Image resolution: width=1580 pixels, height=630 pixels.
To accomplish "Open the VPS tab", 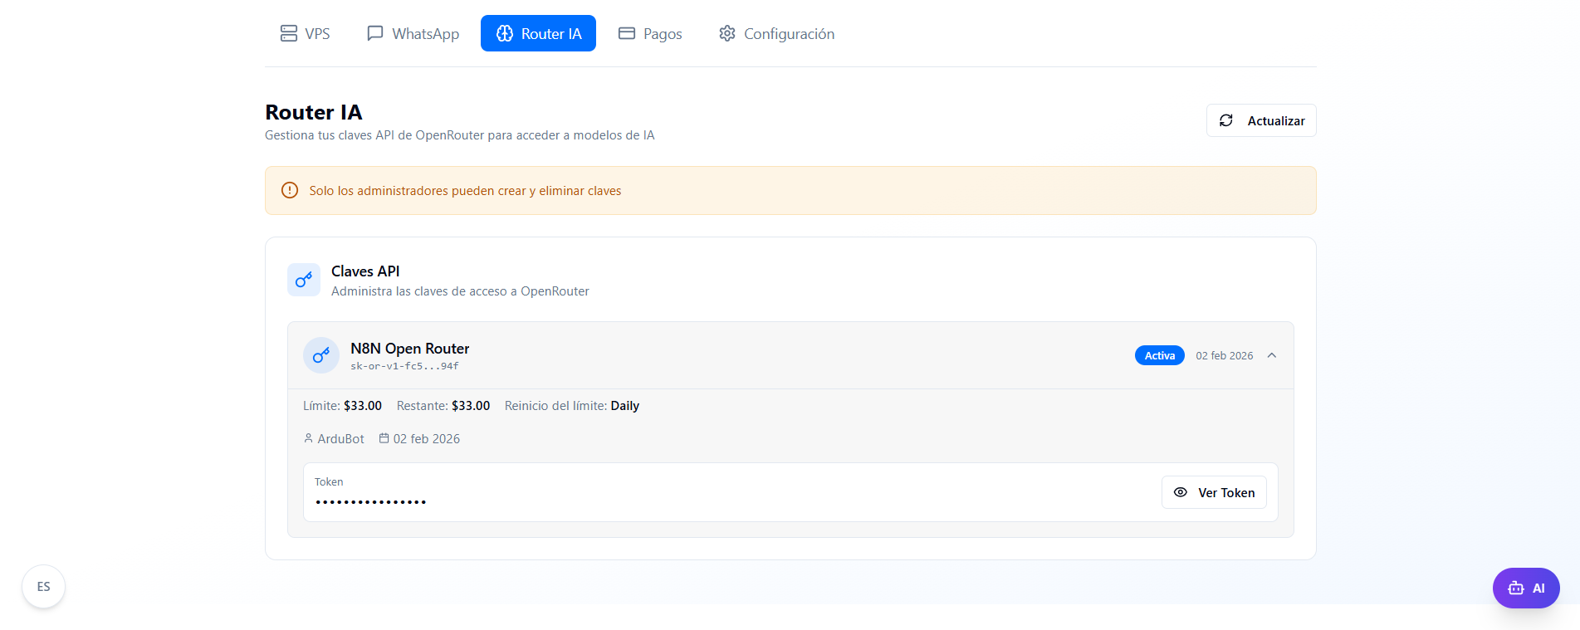I will (305, 33).
